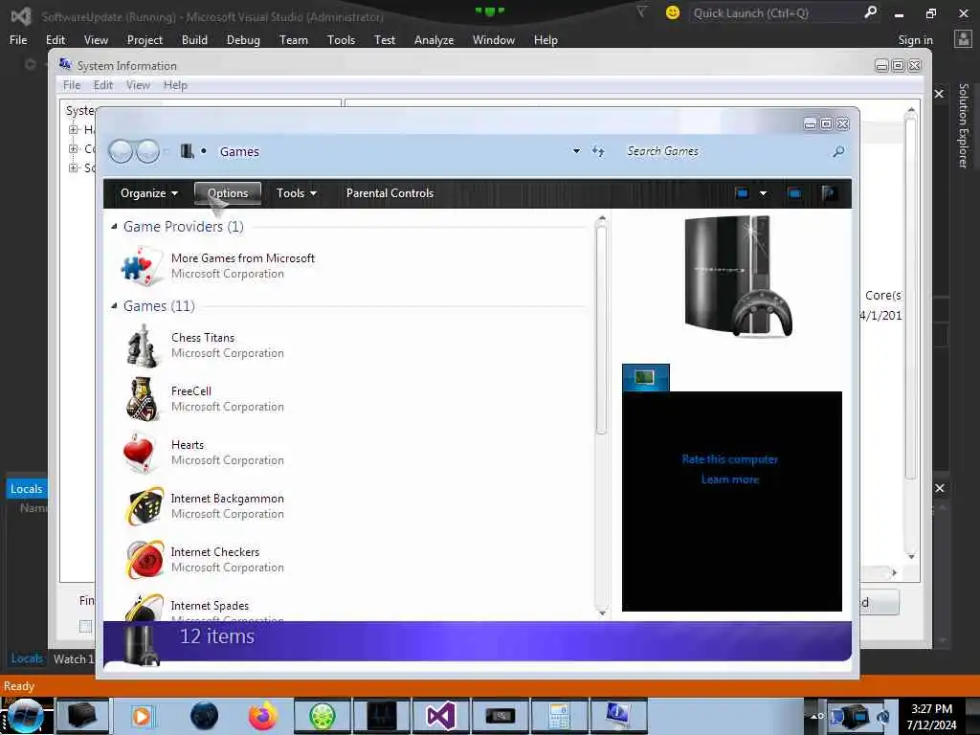Open the Windows Start orb

click(x=25, y=716)
